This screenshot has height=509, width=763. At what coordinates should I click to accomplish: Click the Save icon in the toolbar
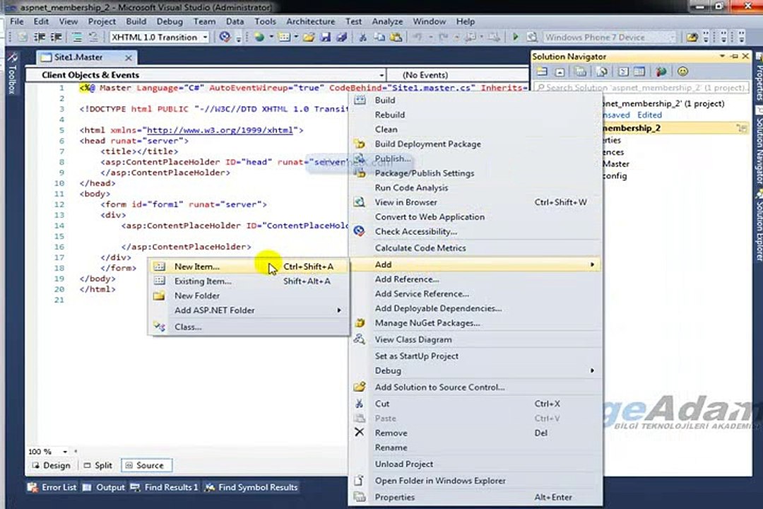click(326, 37)
